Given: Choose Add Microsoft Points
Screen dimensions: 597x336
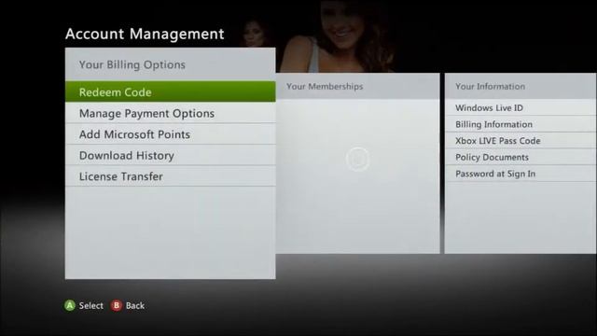Looking at the screenshot, I should point(170,134).
